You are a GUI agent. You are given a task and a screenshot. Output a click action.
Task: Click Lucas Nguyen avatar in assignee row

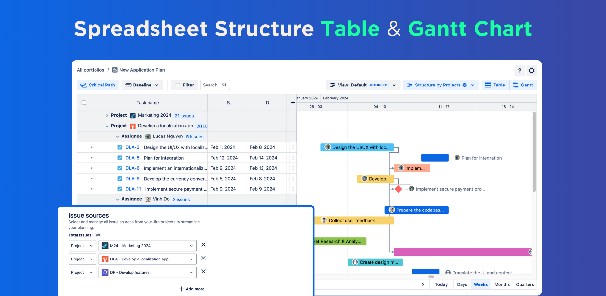click(x=148, y=136)
